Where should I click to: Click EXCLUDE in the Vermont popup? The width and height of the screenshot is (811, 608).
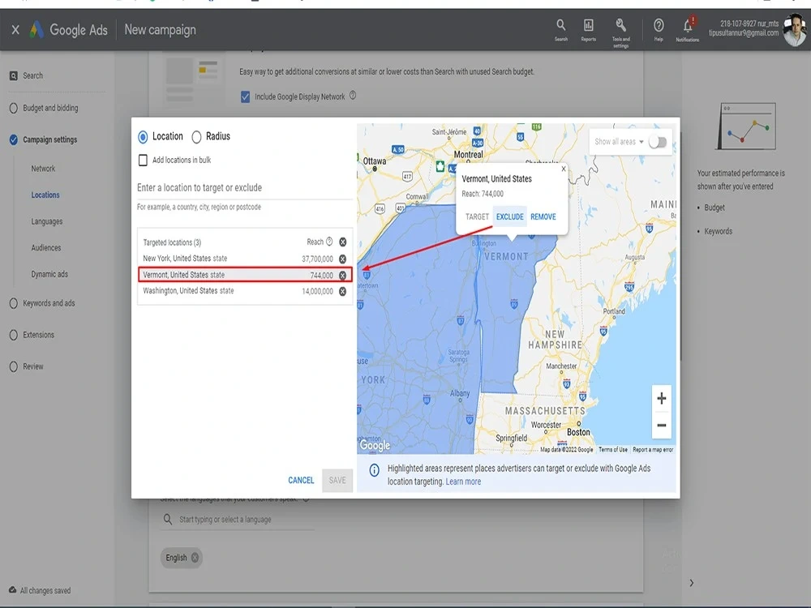[510, 216]
